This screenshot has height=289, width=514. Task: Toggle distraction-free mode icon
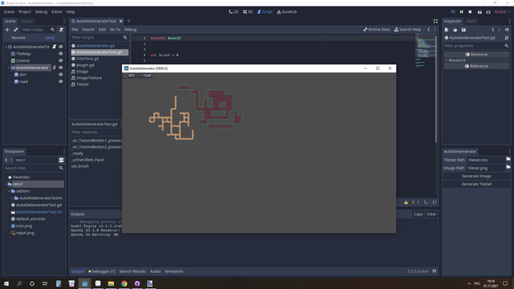pos(435,21)
